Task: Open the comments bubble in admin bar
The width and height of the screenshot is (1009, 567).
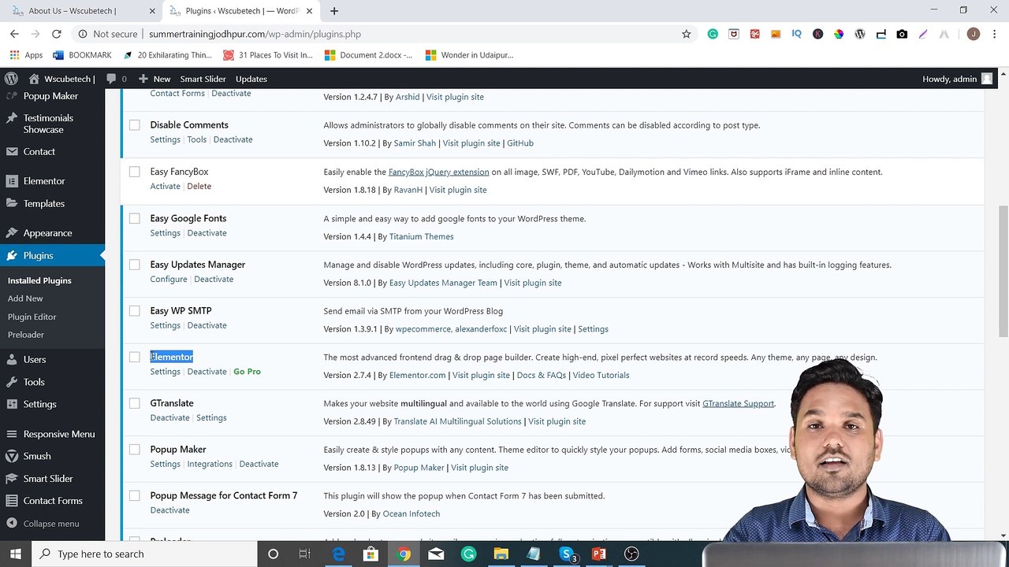Action: click(x=116, y=79)
